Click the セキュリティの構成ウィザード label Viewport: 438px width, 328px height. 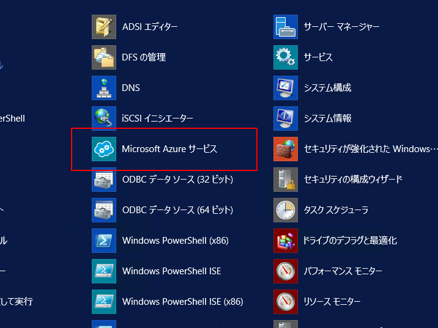[353, 180]
